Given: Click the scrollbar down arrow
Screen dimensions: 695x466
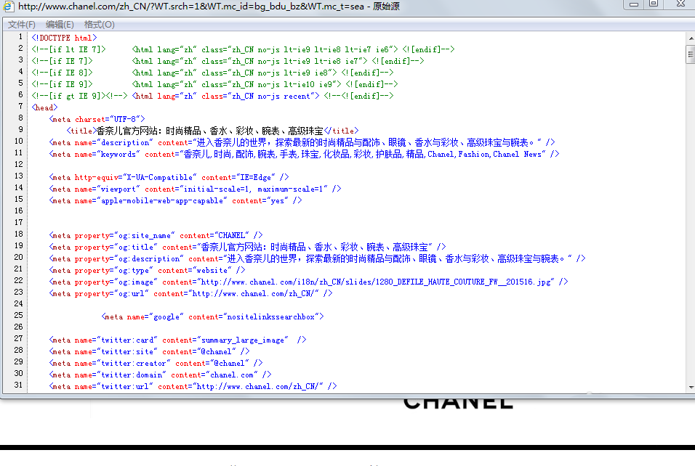Looking at the screenshot, I should coord(691,387).
